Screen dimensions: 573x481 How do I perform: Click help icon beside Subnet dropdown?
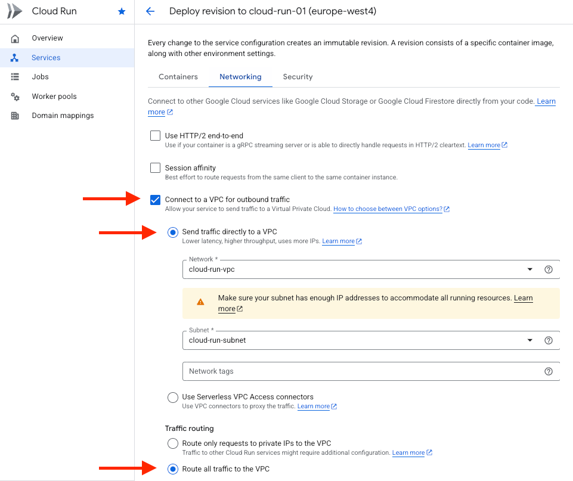point(549,340)
